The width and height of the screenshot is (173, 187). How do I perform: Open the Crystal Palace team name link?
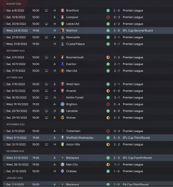75,44
